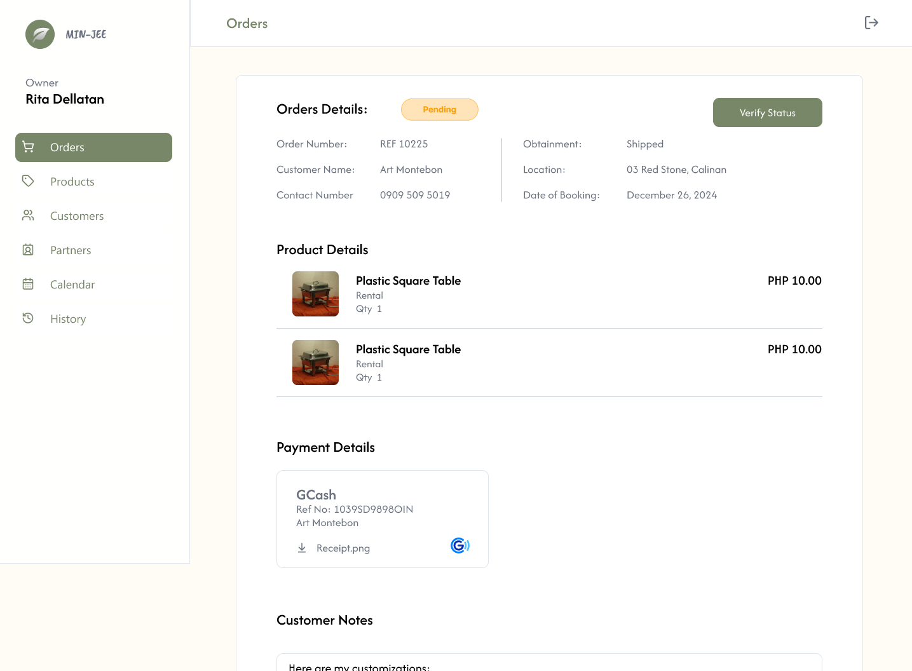This screenshot has width=912, height=671.
Task: Click the Orders cart icon
Action: [28, 147]
